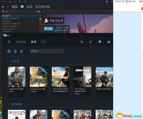Click Tom Clancy's Rainbow Six Siege title text

(80, 91)
